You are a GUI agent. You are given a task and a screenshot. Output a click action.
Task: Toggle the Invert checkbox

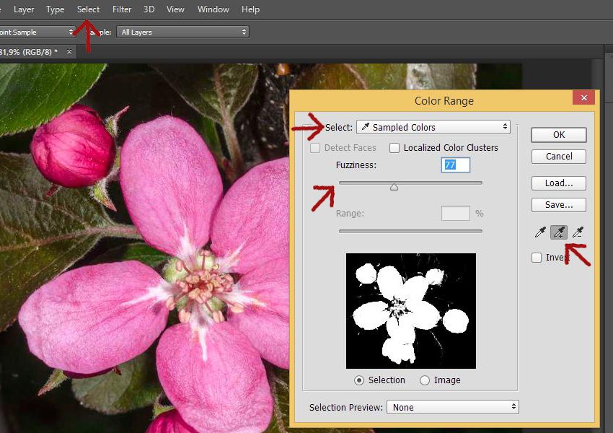tap(537, 258)
